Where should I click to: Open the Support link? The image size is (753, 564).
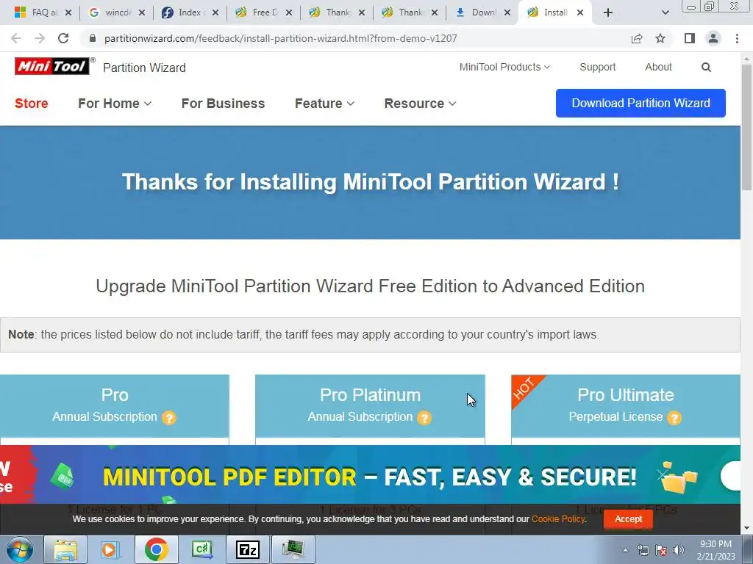tap(597, 67)
